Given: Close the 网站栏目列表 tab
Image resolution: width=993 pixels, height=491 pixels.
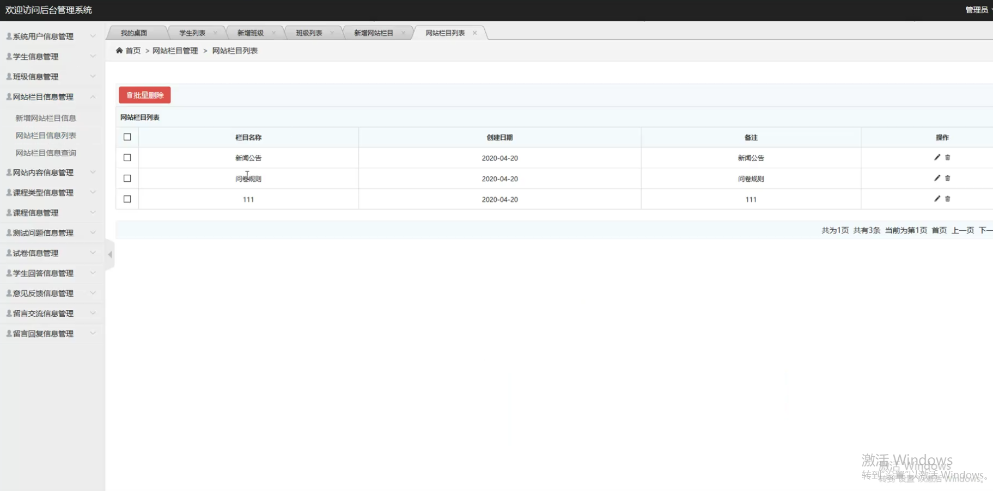Looking at the screenshot, I should tap(474, 33).
